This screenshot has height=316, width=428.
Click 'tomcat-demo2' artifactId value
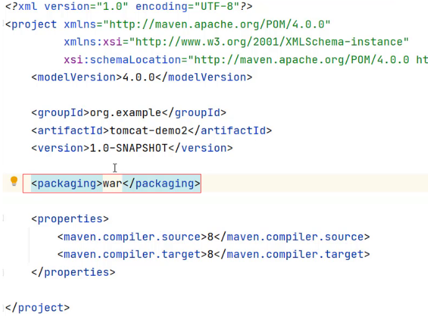tap(149, 130)
